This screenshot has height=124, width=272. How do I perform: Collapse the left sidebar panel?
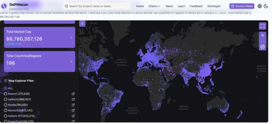coord(82,24)
